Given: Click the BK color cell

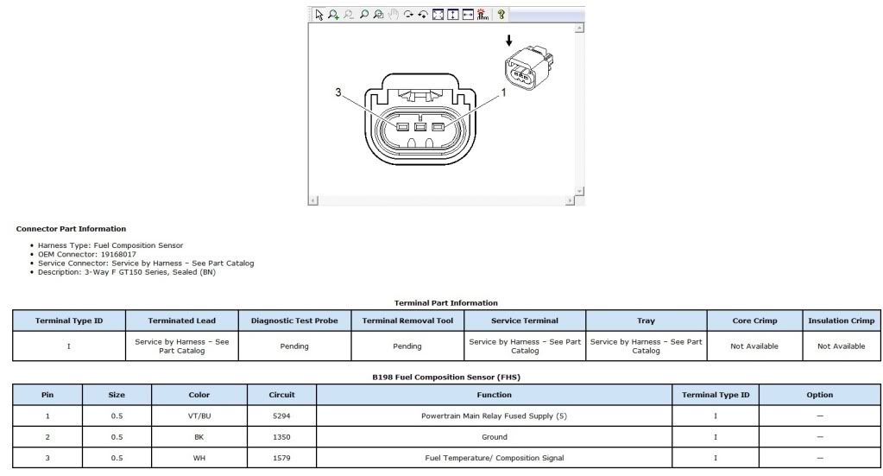Looking at the screenshot, I should pyautogui.click(x=199, y=437).
